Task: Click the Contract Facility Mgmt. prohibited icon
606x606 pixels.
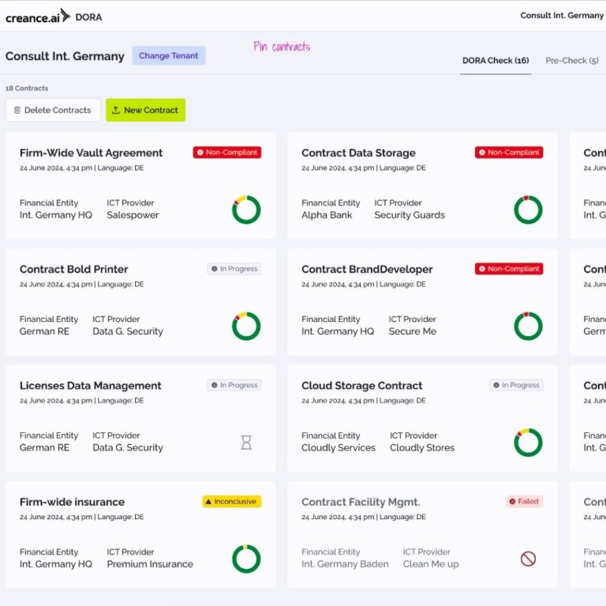Action: [528, 559]
